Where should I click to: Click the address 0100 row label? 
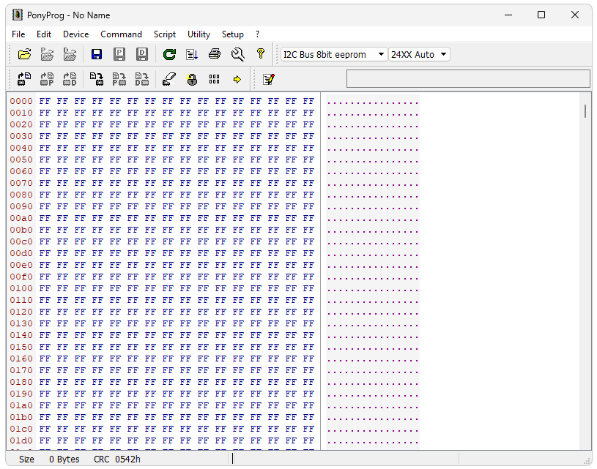(x=21, y=288)
